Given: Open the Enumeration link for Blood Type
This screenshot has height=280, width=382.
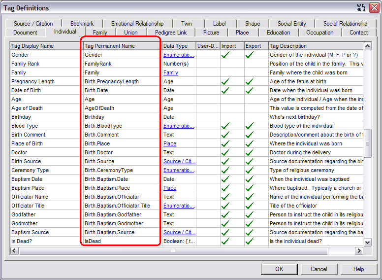Looking at the screenshot, I should click(179, 126).
